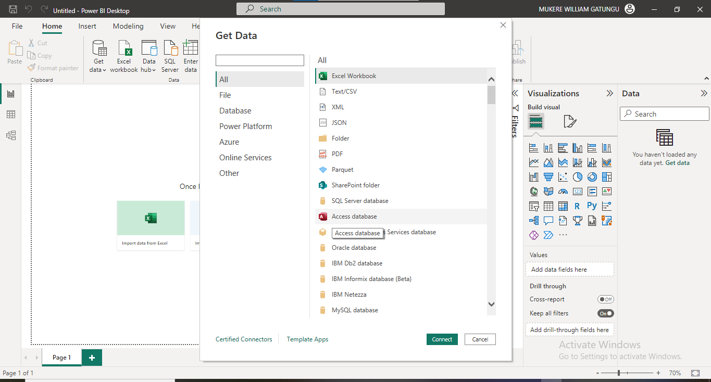The image size is (711, 382).
Task: Click the Get data link in Data pane
Action: [x=678, y=163]
